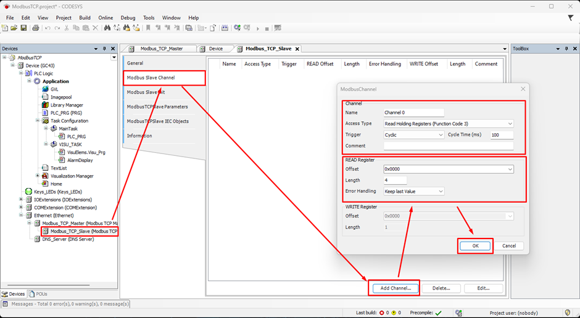The image size is (580, 318).
Task: Click the Paste clipboard icon
Action: pos(86,28)
